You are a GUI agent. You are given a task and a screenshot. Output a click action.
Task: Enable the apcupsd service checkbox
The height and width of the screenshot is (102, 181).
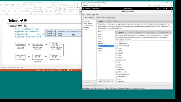click(117, 53)
